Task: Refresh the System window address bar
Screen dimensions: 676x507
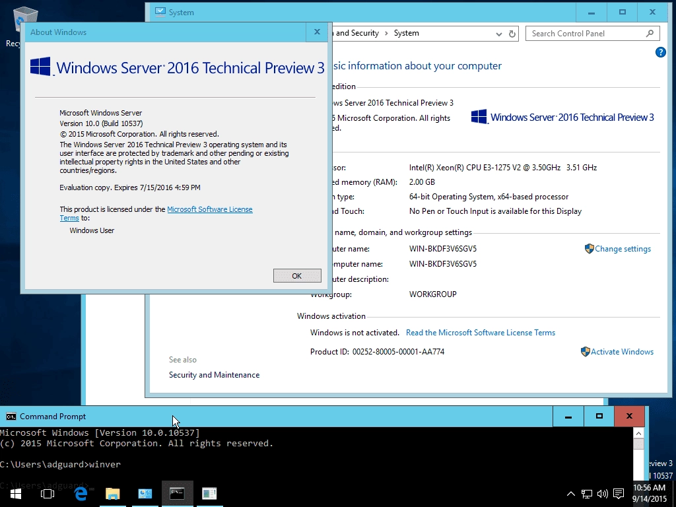Action: 512,34
